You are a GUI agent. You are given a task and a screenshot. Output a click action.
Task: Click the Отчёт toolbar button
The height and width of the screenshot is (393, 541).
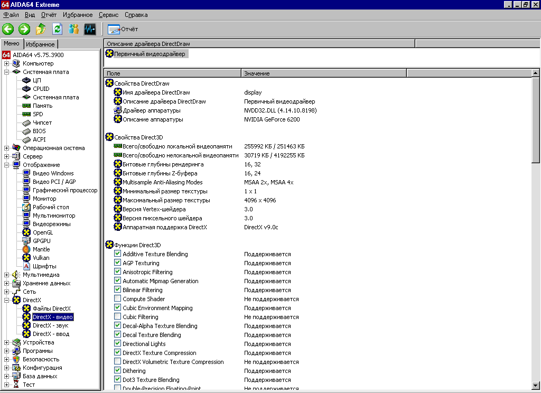tap(123, 29)
